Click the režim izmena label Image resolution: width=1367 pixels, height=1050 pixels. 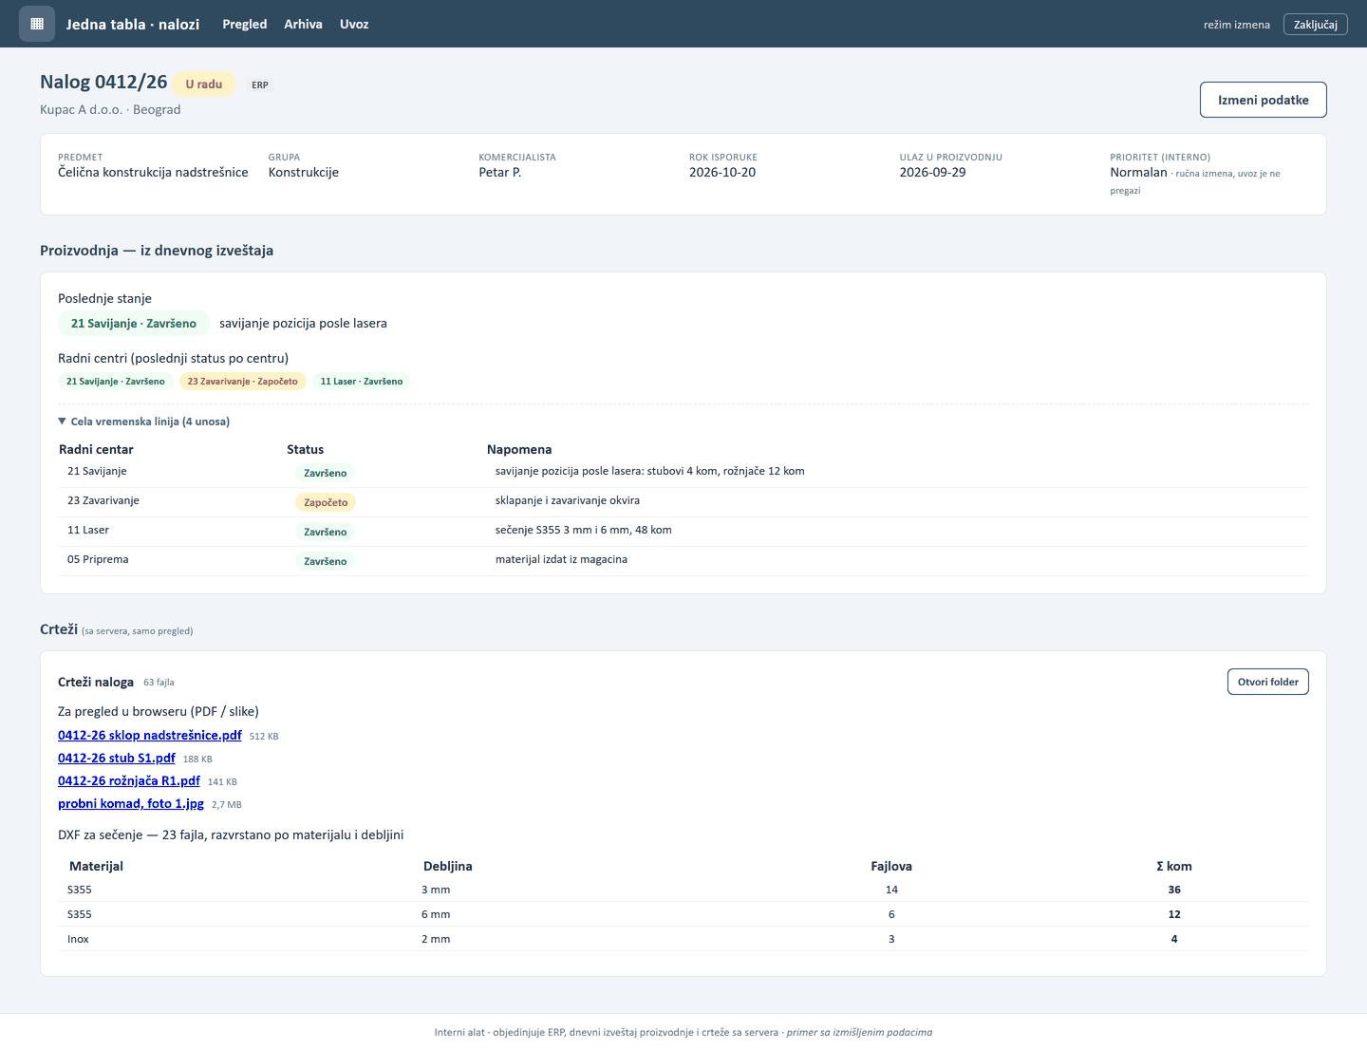pyautogui.click(x=1237, y=25)
